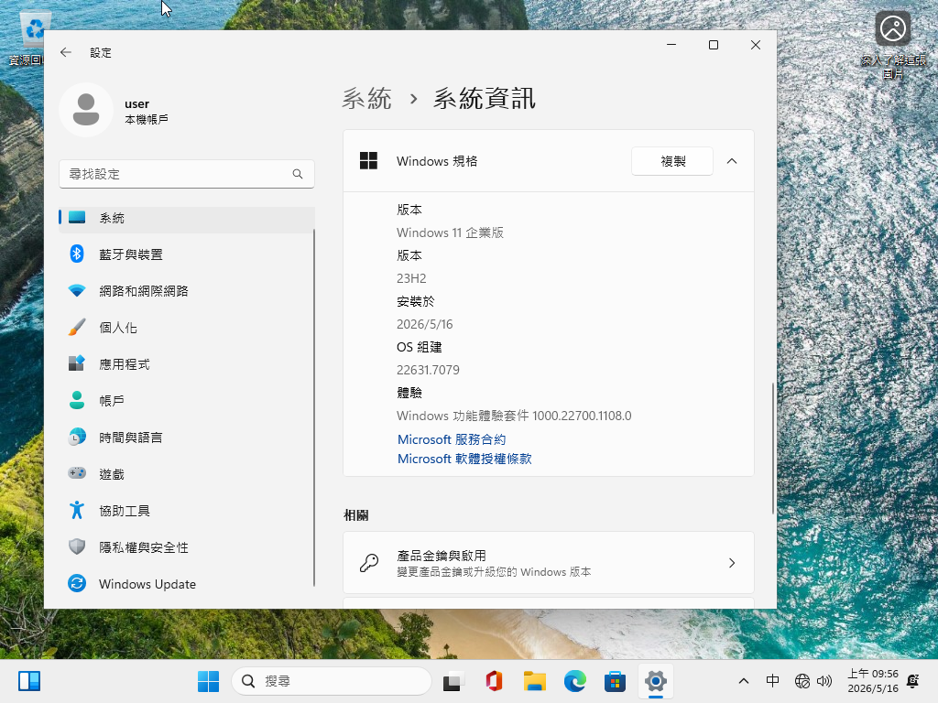Click the sidebar navigation scrollbar

314,406
